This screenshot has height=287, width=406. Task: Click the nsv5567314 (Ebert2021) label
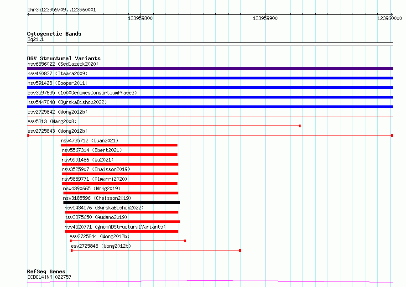pyautogui.click(x=92, y=150)
